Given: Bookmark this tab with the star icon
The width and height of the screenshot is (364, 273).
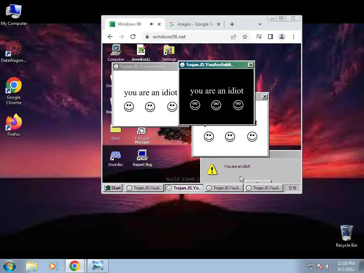Looking at the screenshot, I should 245,37.
